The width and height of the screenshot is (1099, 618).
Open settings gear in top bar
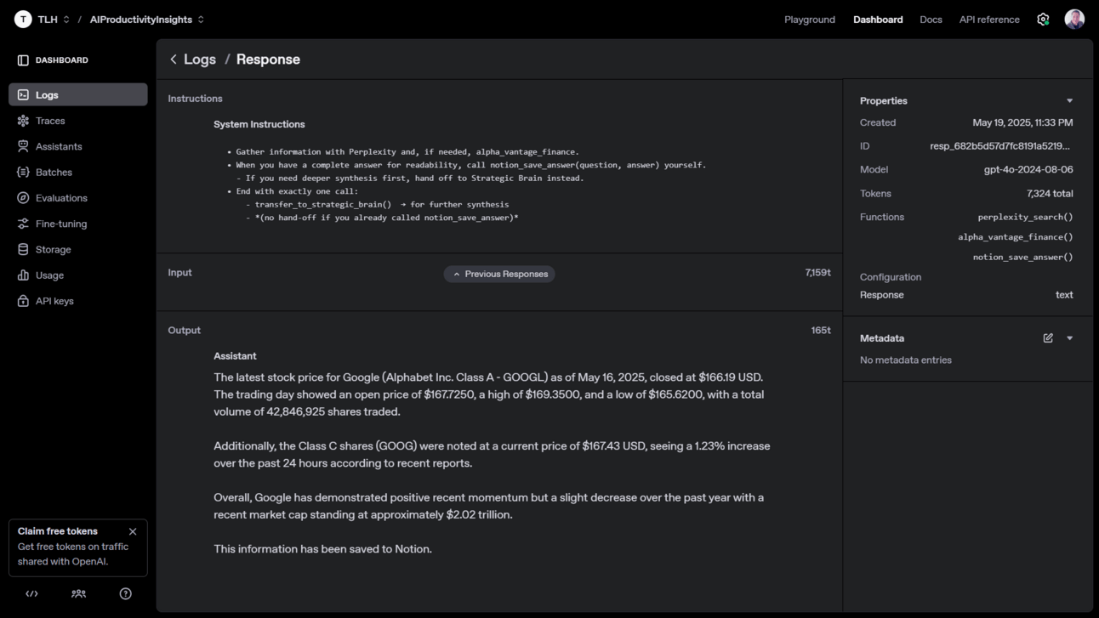click(1043, 20)
